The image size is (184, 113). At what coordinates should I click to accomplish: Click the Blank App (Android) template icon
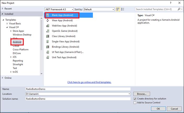(x=48, y=15)
